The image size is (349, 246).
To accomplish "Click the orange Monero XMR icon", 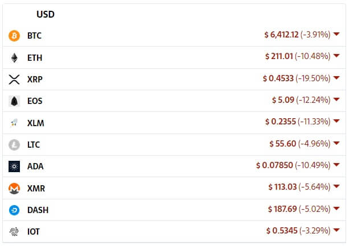I will [x=14, y=188].
